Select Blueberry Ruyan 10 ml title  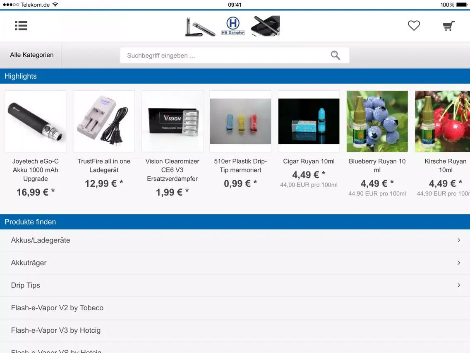click(377, 165)
